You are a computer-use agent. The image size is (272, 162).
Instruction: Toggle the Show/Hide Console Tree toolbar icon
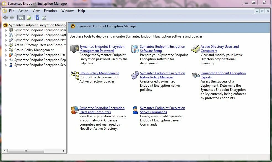pos(21,17)
